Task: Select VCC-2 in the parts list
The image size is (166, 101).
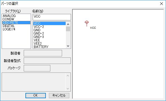Action: tap(49, 27)
